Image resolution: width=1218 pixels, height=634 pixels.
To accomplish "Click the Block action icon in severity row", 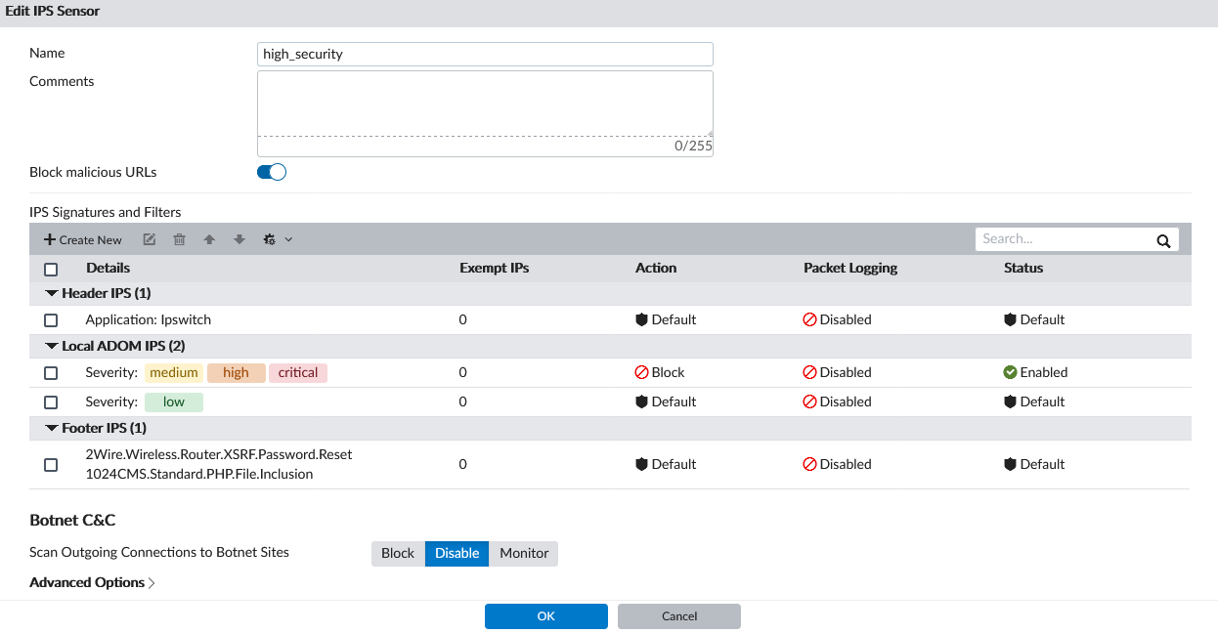I will (x=642, y=372).
